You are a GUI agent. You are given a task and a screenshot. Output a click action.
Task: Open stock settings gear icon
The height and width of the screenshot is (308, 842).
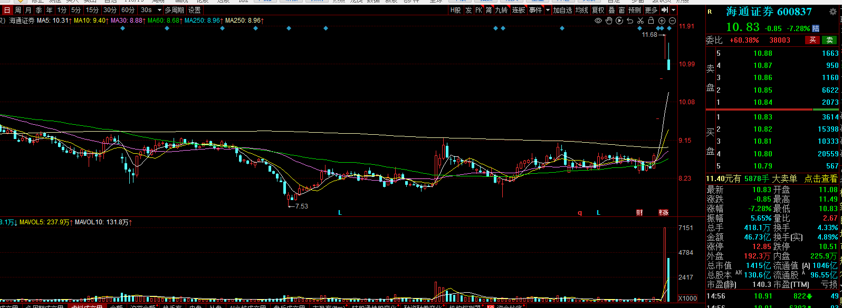(833, 12)
